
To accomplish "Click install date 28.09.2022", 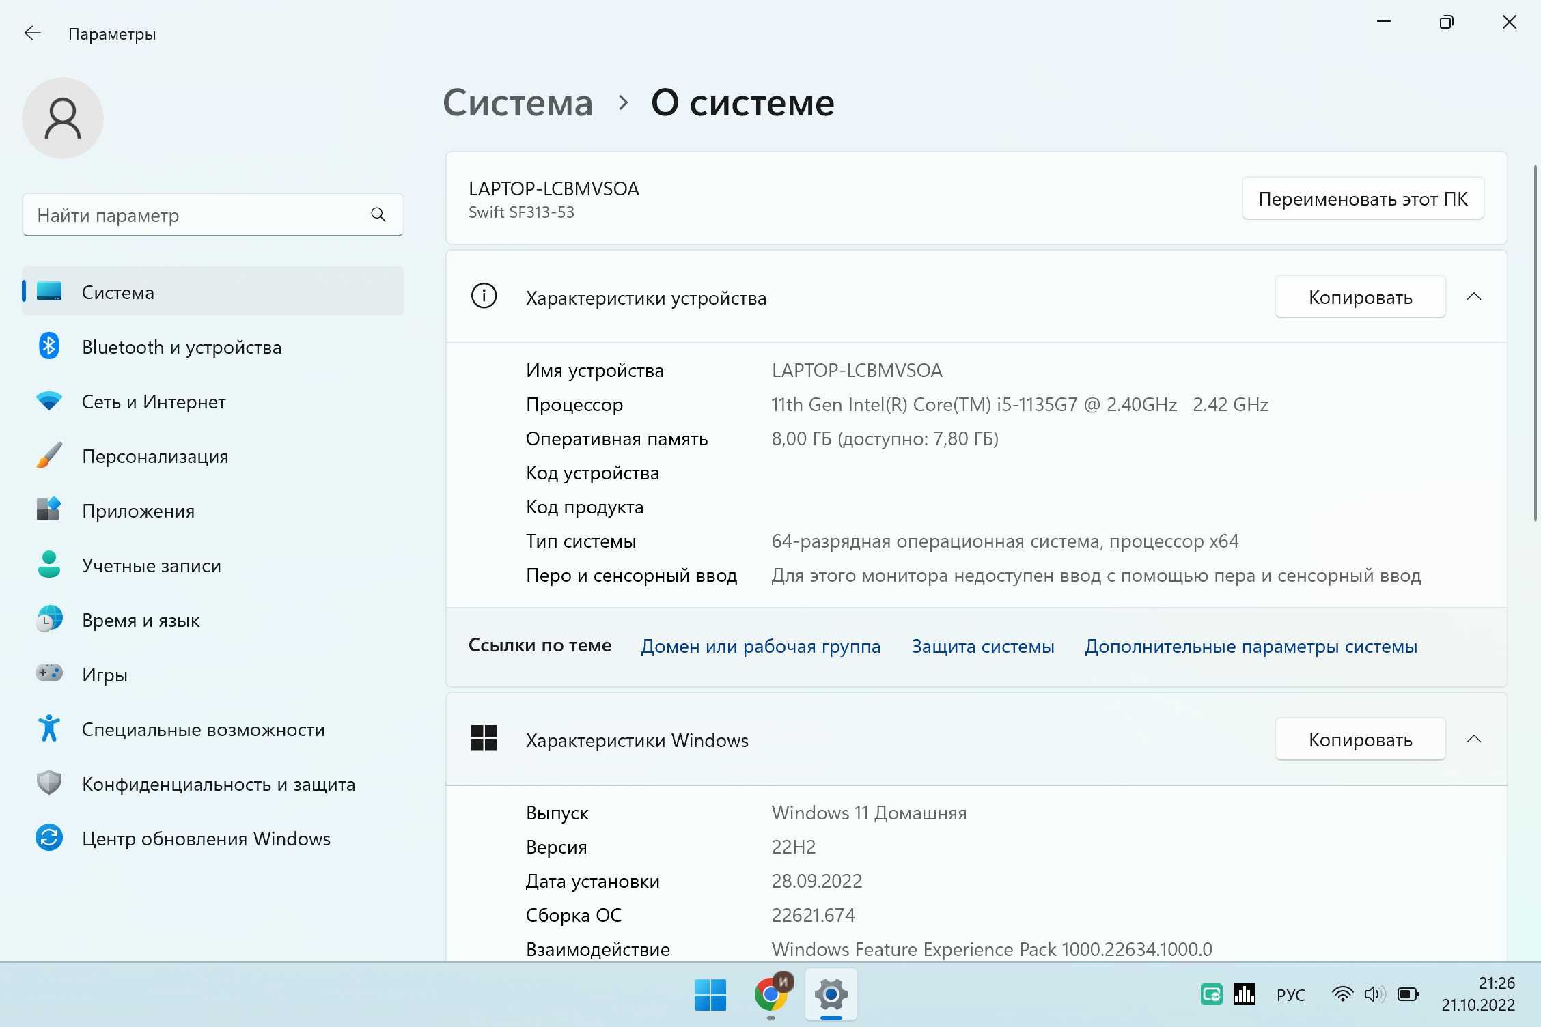I will [816, 881].
